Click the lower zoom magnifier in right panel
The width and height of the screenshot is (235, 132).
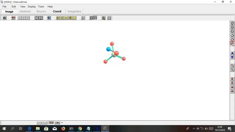coord(232,70)
